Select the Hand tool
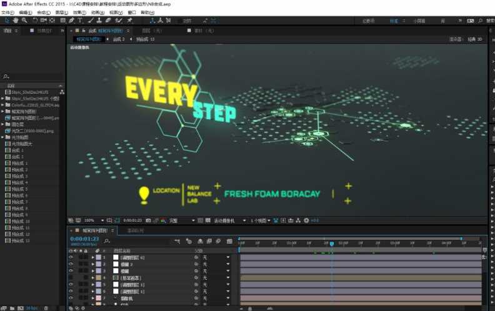Viewport: 495px width, 311px height. [x=16, y=21]
